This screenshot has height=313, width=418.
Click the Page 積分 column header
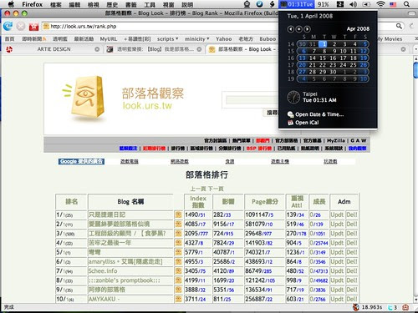pyautogui.click(x=264, y=202)
